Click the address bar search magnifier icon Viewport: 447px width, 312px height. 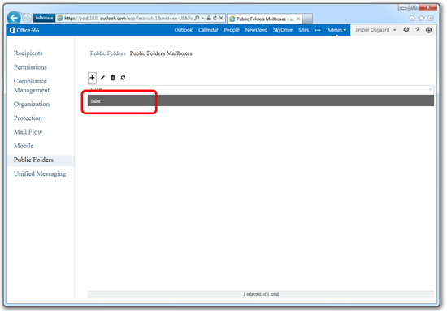click(x=197, y=18)
